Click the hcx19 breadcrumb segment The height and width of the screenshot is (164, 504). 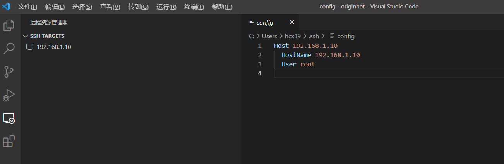293,36
